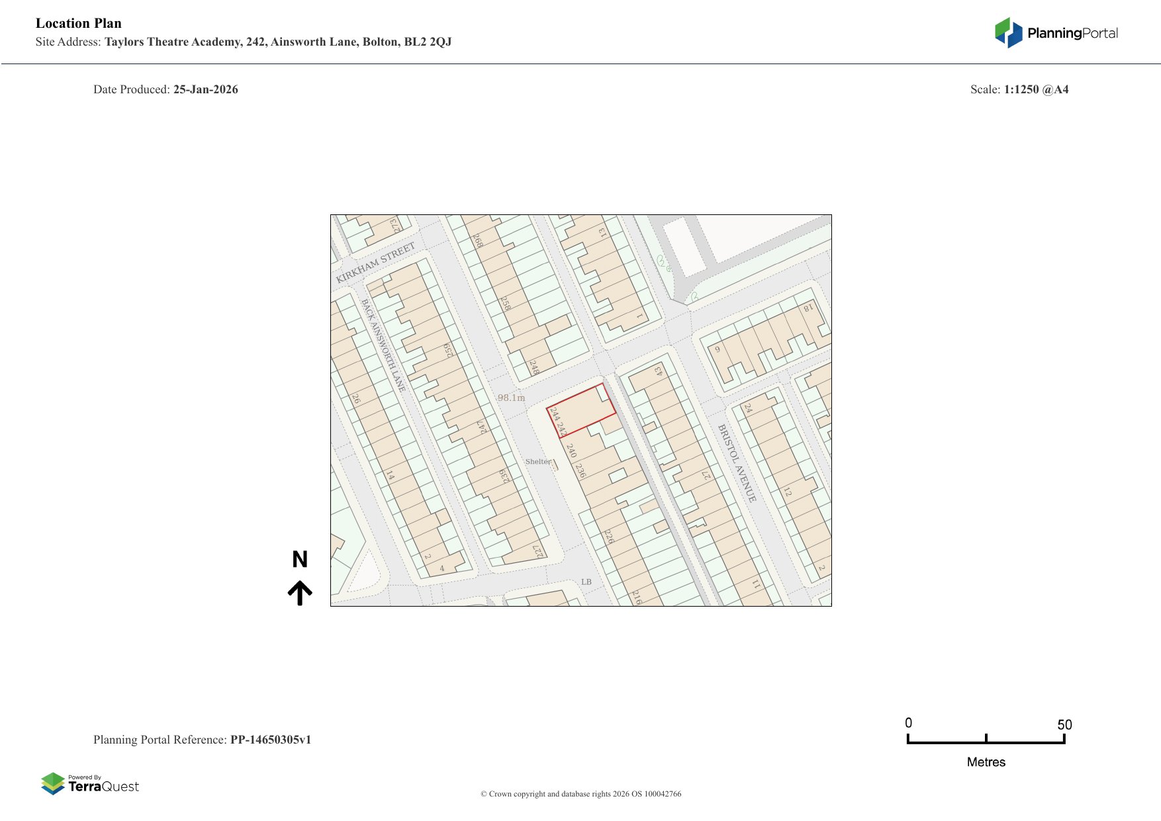Click the BRISTOL AVENUE road label
The image size is (1161, 821).
[737, 463]
